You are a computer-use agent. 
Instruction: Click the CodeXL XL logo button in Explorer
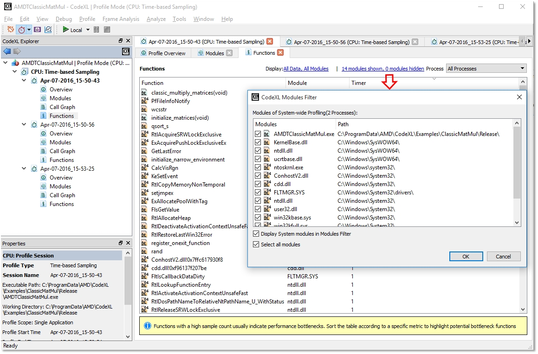click(x=126, y=51)
